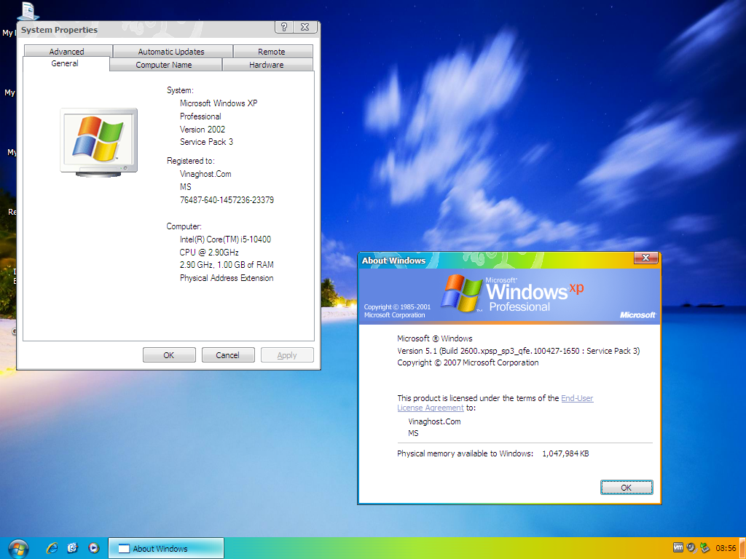
Task: Click the 'Version 5.1 (Build 2600...' line
Action: [519, 351]
